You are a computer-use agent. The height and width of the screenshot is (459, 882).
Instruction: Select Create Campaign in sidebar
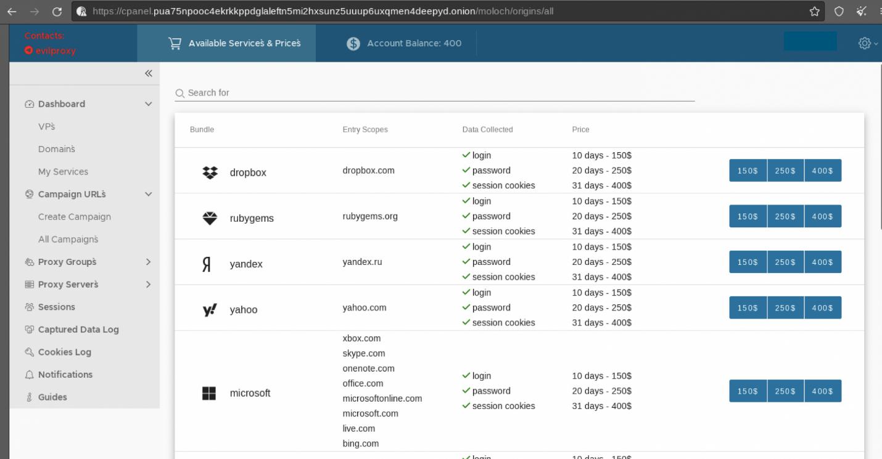(x=75, y=217)
